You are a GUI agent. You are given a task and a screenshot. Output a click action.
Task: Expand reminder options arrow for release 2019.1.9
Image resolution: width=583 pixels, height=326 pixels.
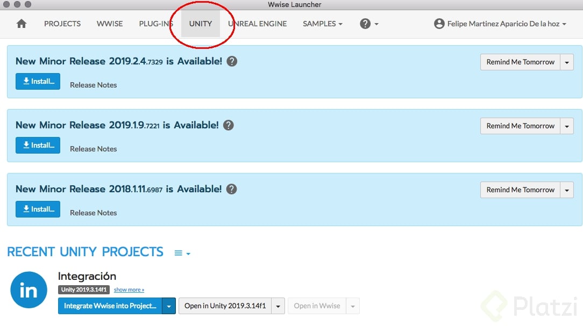(567, 126)
